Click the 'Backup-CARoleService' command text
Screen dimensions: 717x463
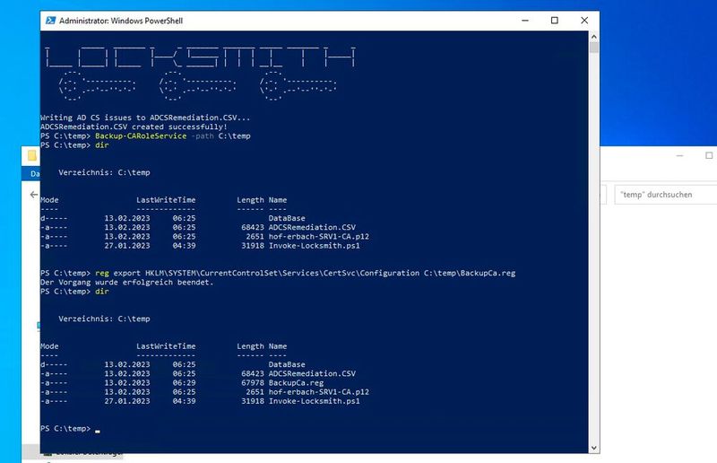(x=141, y=136)
